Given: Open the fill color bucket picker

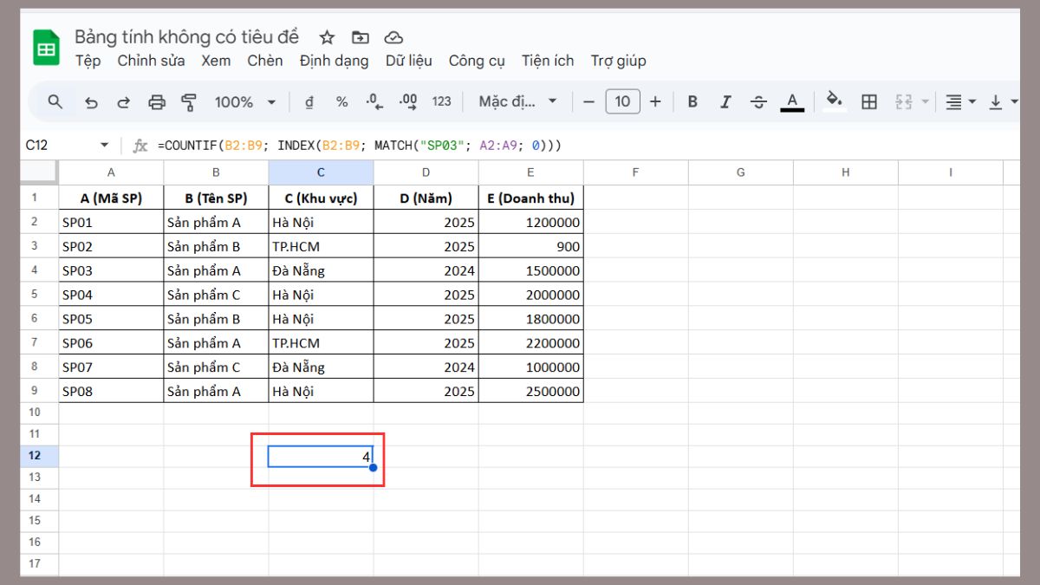Looking at the screenshot, I should (835, 102).
